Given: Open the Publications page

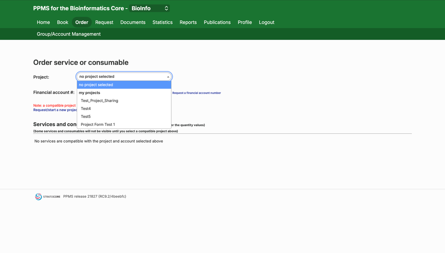Looking at the screenshot, I should coord(217,22).
